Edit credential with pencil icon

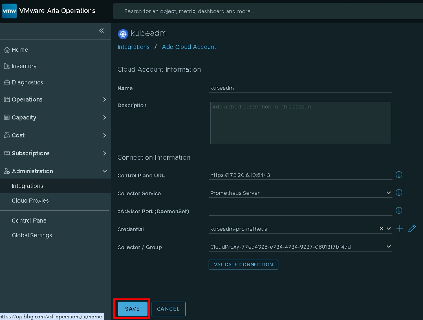click(x=412, y=229)
